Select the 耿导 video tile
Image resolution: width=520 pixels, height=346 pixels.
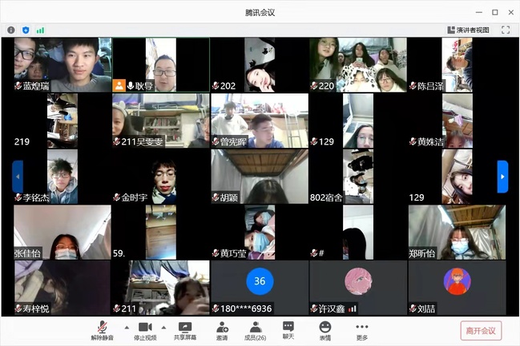[160, 65]
